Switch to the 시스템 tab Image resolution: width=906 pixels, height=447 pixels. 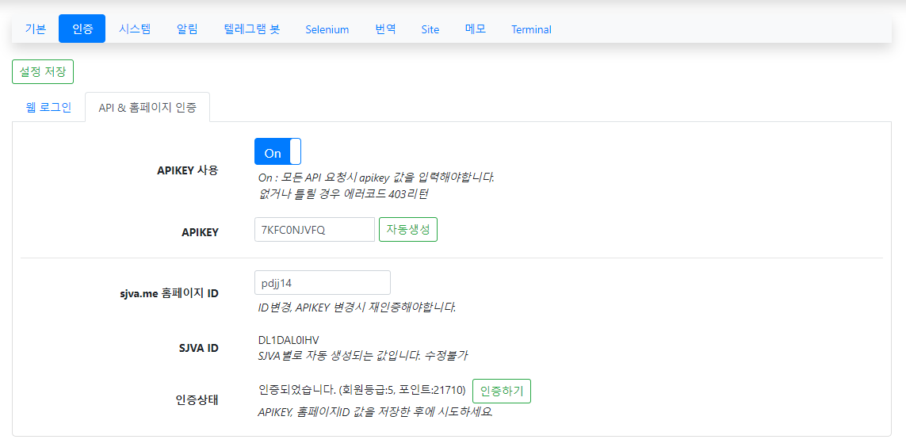coord(135,29)
